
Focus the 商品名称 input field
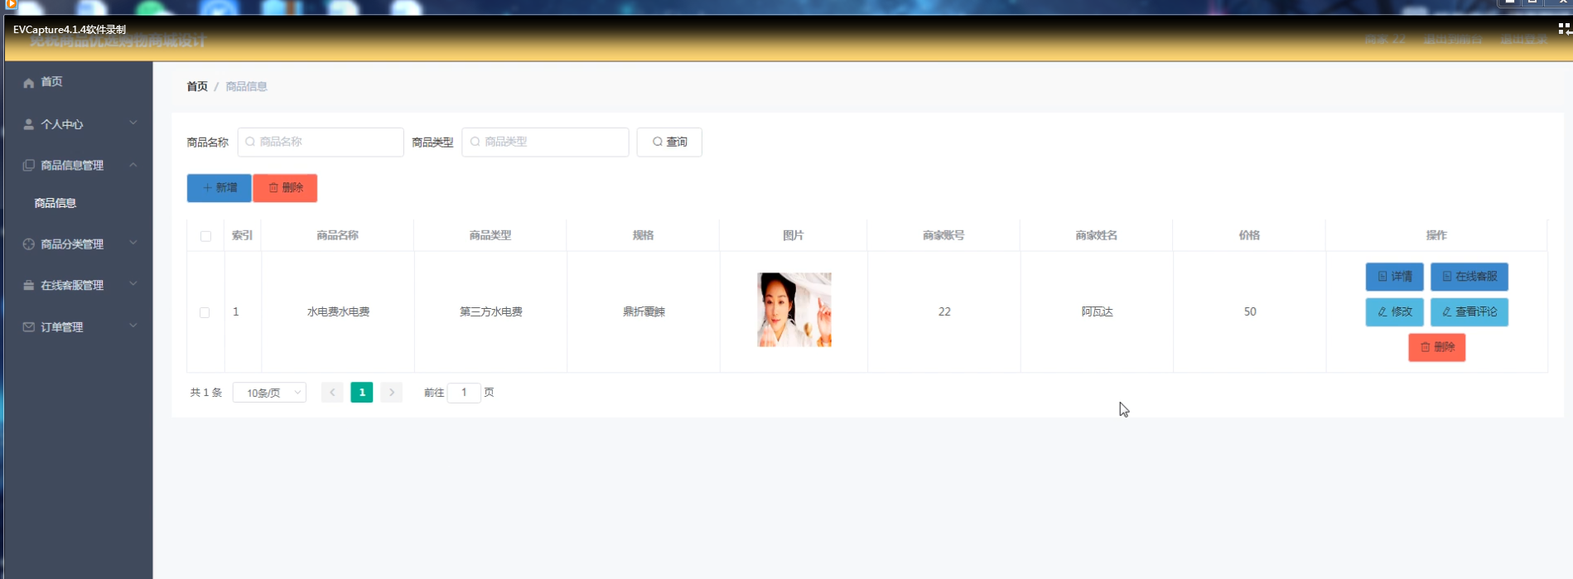click(321, 142)
